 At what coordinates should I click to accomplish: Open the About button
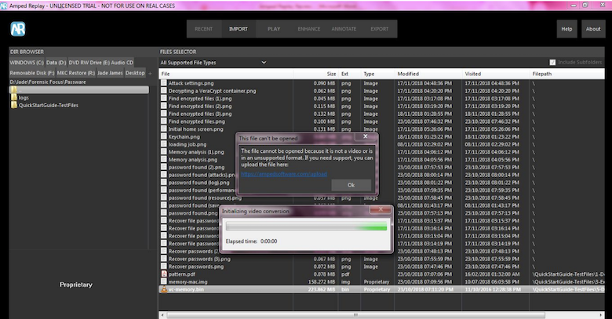click(593, 29)
